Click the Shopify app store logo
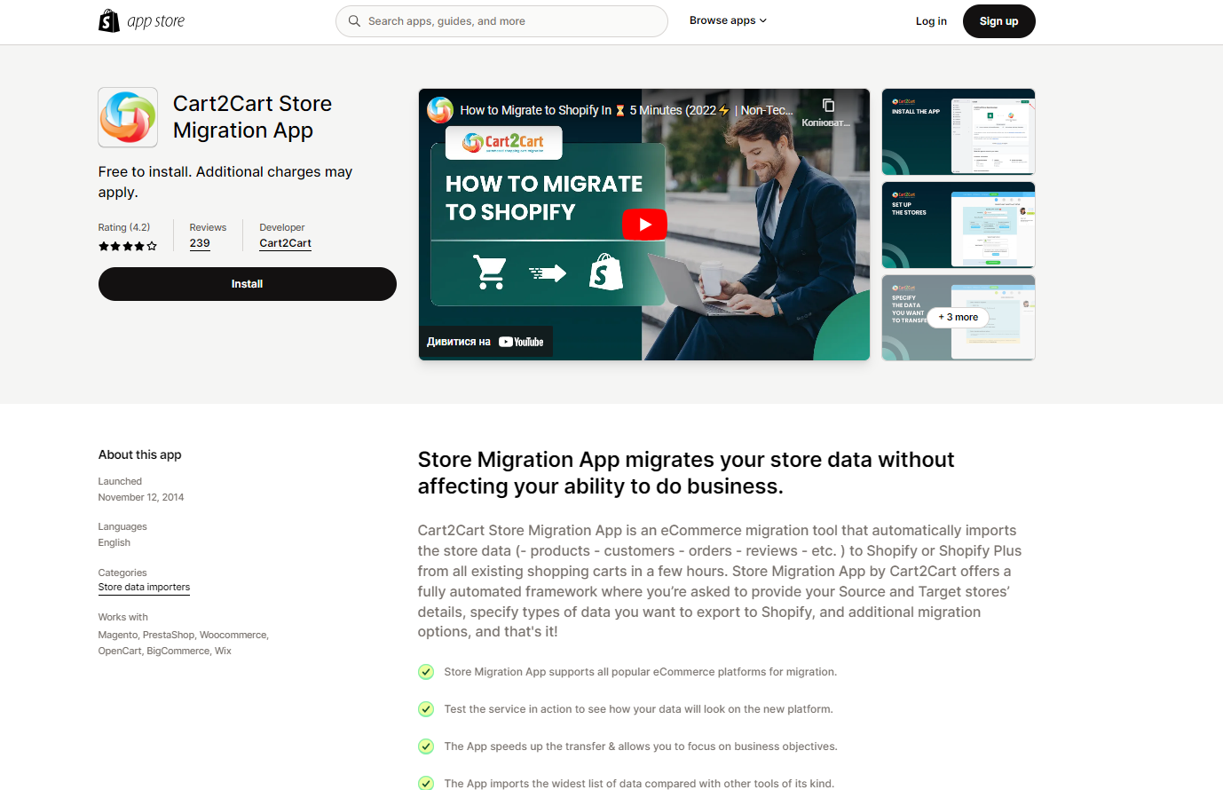This screenshot has width=1223, height=790. point(142,20)
